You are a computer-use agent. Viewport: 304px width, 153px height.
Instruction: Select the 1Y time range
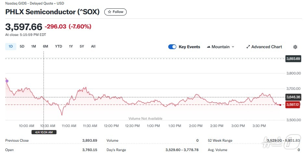(71, 47)
